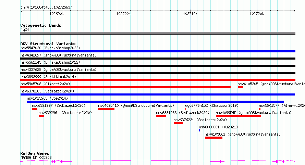Screen dimensions: 305x165
Task: Click the 102690k ruler tick label
Action: tap(57, 14)
